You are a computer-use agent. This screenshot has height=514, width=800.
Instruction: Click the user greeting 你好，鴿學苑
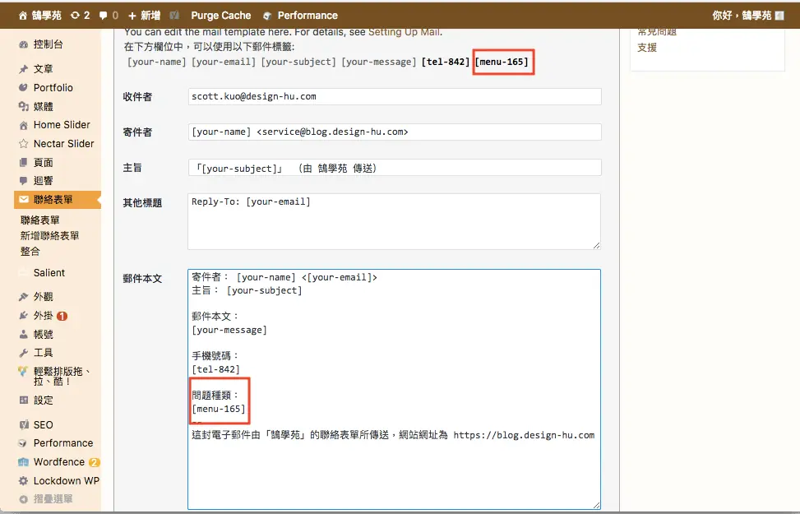coord(742,16)
